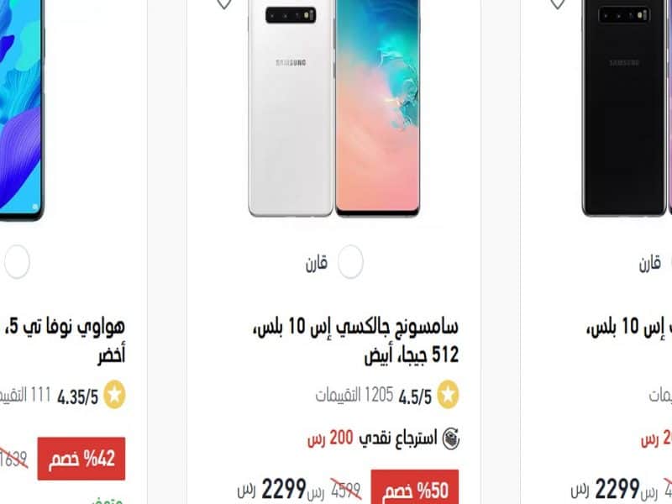Screen dimensions: 672x504
Task: View 1205 ratings for white Galaxy S10
Action: [x=354, y=395]
